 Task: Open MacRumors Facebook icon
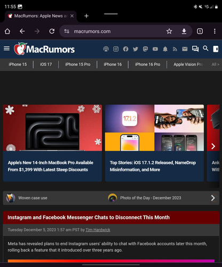125,49
